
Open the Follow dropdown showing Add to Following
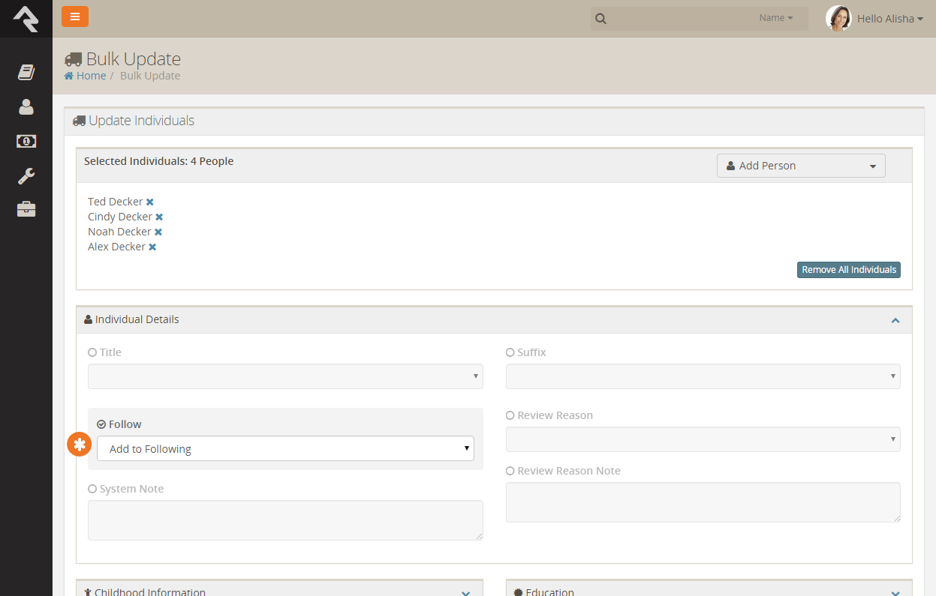(285, 448)
